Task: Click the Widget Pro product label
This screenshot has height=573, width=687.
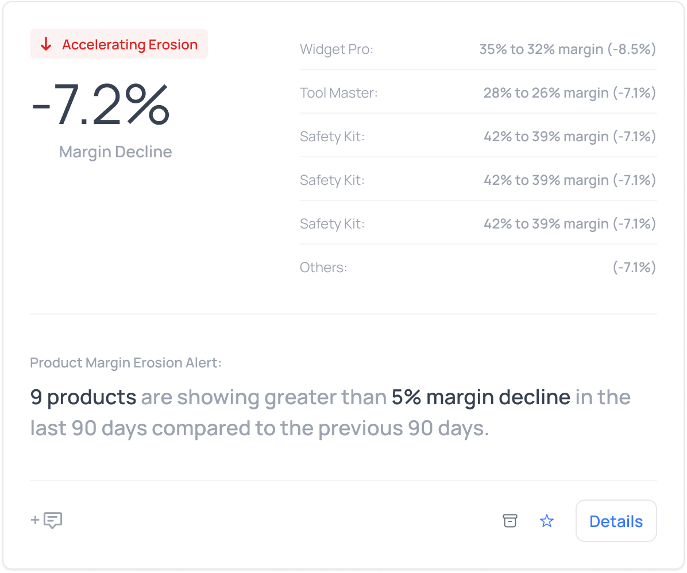Action: [x=337, y=49]
